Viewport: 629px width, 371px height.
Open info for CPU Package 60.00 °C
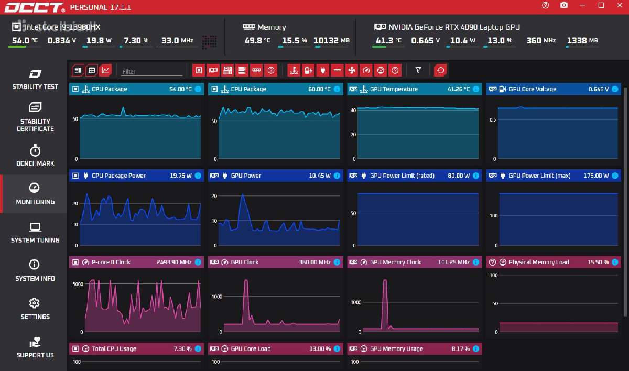point(337,89)
